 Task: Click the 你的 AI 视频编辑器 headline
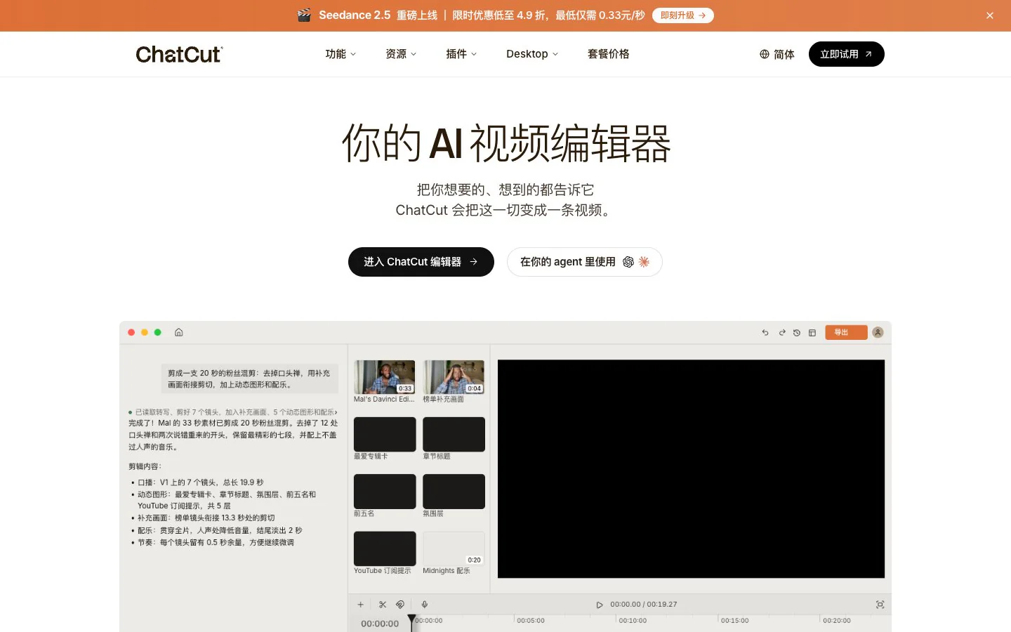pyautogui.click(x=505, y=143)
